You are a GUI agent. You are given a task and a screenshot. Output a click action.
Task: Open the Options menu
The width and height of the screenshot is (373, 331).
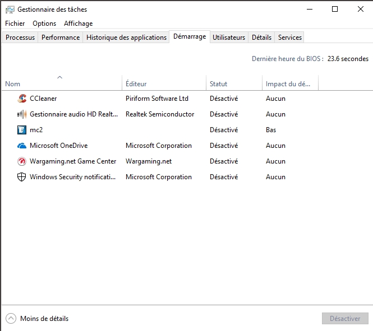coord(44,24)
